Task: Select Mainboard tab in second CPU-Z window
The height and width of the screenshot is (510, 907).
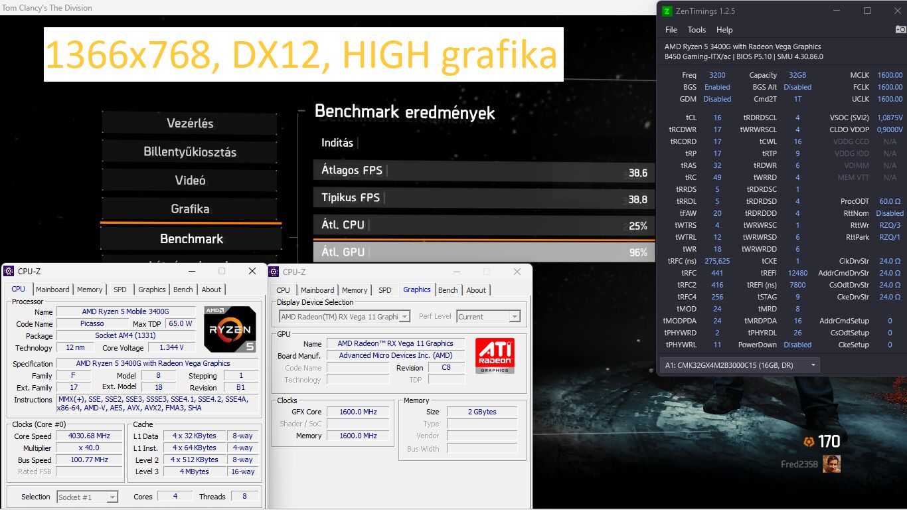Action: (x=317, y=290)
